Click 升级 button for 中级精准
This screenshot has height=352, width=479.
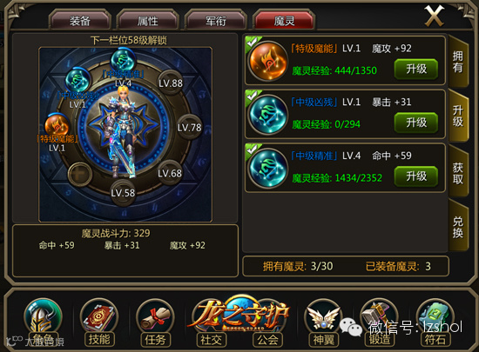[416, 176]
